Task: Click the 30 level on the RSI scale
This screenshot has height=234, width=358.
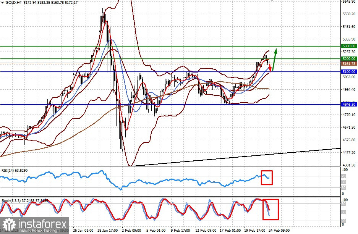Action: tap(343, 188)
